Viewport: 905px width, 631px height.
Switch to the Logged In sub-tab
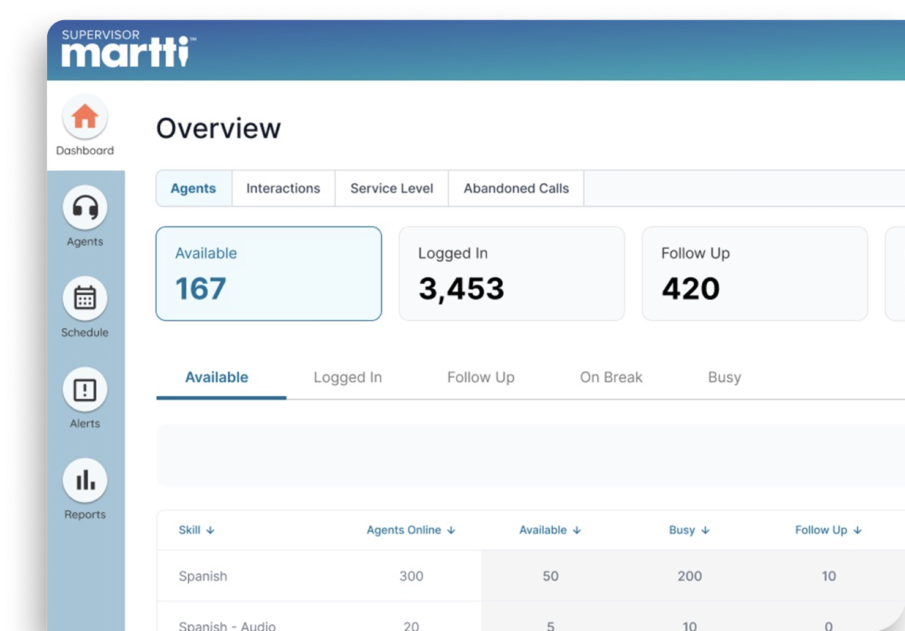(x=348, y=377)
